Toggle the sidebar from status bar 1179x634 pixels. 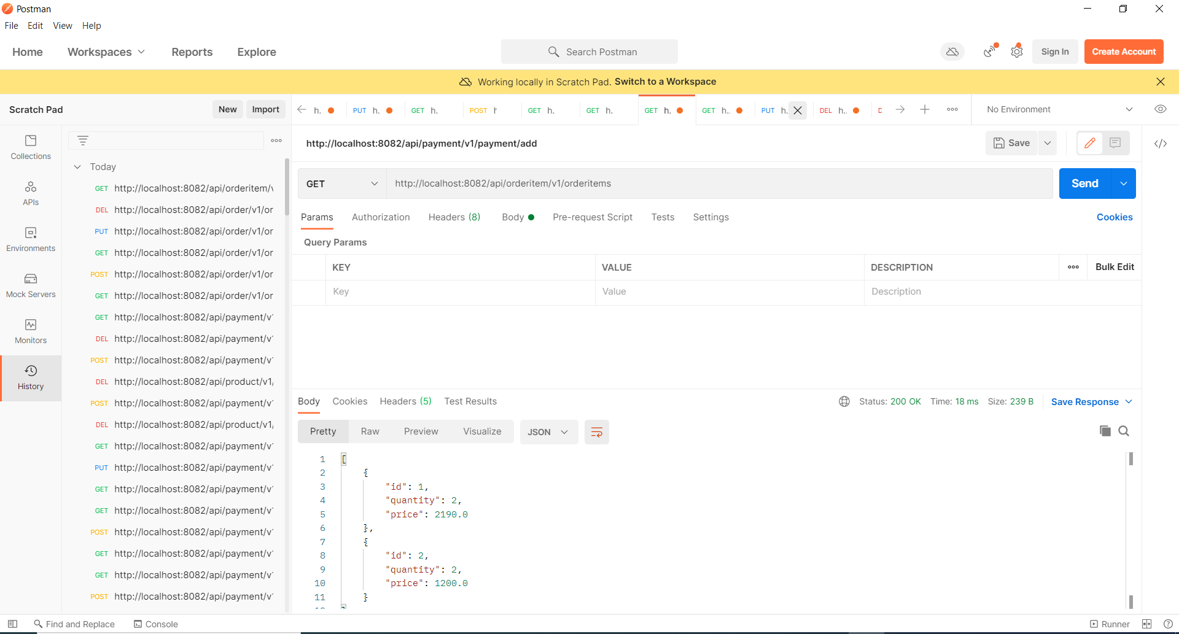pos(12,624)
